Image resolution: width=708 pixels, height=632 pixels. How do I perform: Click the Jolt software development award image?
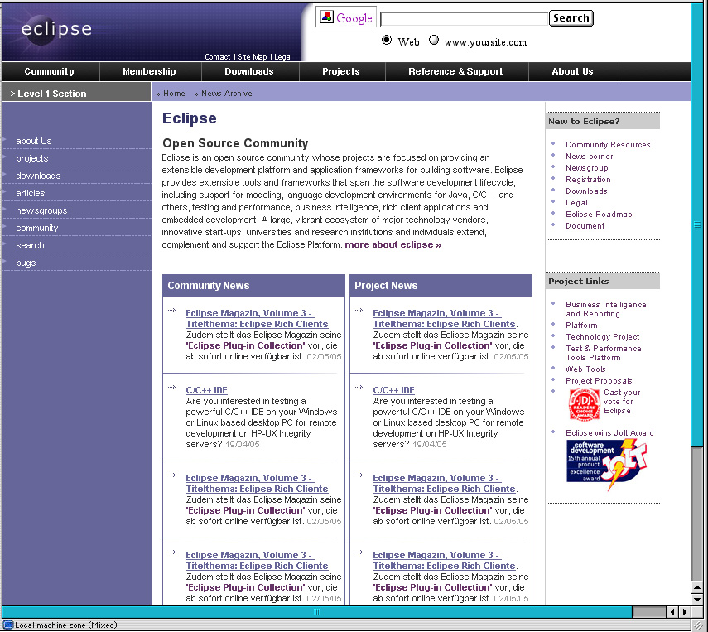coord(606,464)
